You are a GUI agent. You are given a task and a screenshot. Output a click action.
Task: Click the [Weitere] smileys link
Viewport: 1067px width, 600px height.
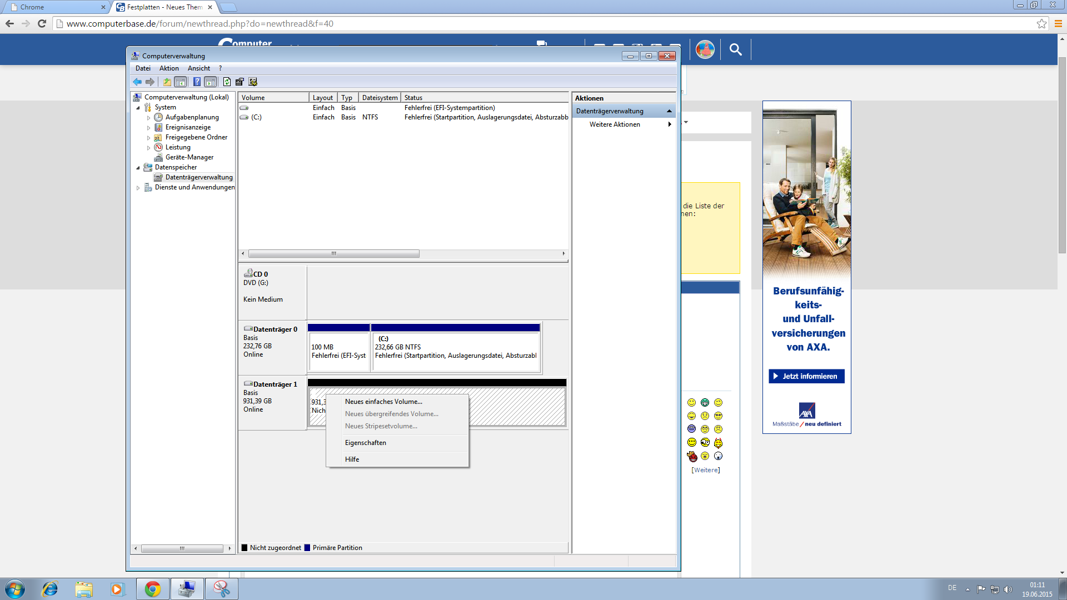click(x=705, y=470)
